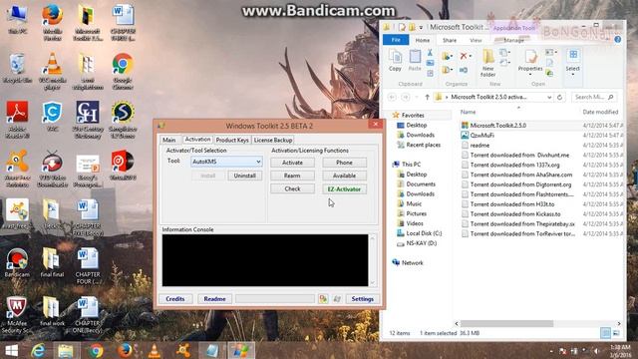This screenshot has width=638, height=359.
Task: Click Cut scissors icon in Explorer ribbon
Action: 430,53
